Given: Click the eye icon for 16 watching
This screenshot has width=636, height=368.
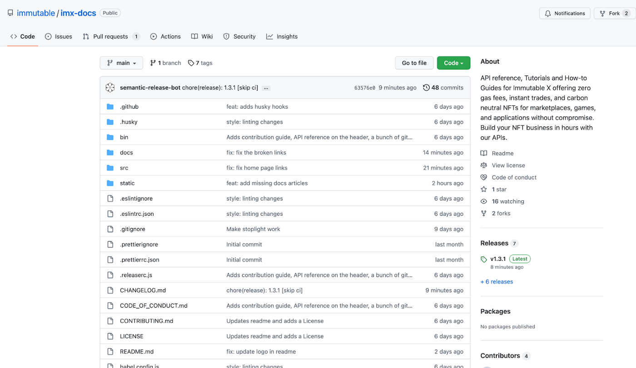Looking at the screenshot, I should point(483,201).
